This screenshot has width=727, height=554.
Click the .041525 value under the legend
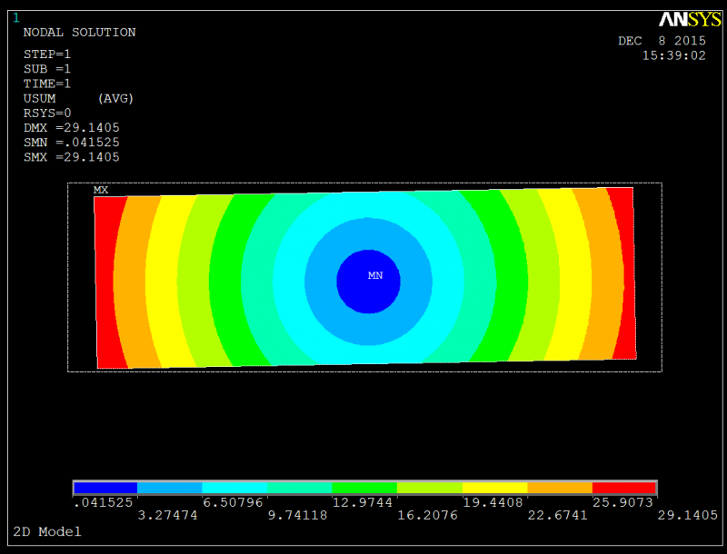pyautogui.click(x=102, y=502)
